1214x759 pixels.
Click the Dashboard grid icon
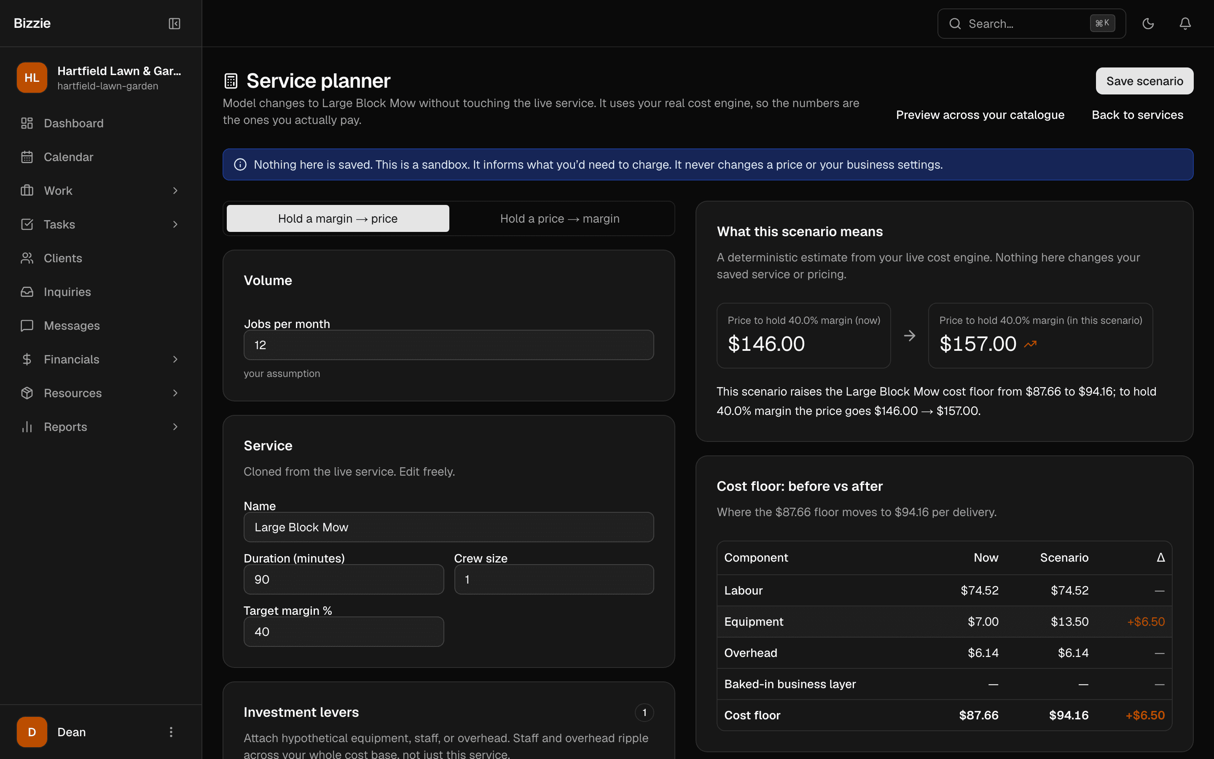tap(27, 123)
